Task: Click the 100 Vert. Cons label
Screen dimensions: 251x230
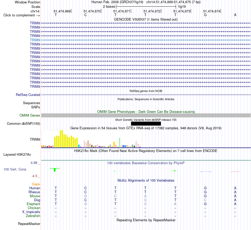Action: (15, 169)
